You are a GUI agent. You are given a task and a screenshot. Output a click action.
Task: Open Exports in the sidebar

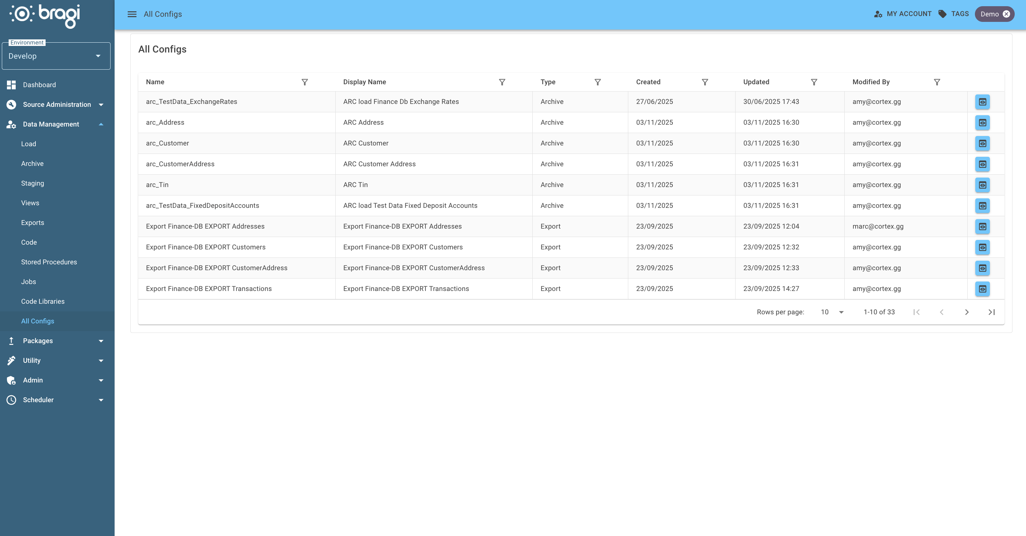point(57,223)
